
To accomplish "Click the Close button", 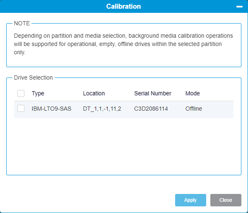I will (226, 200).
